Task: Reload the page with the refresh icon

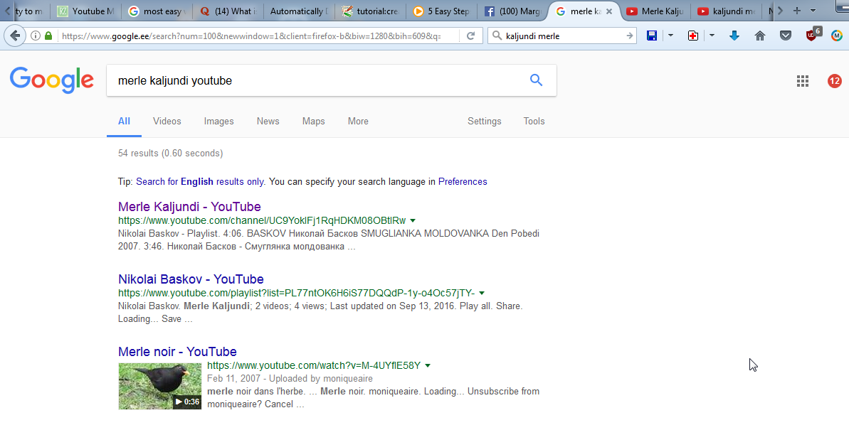Action: pos(470,36)
